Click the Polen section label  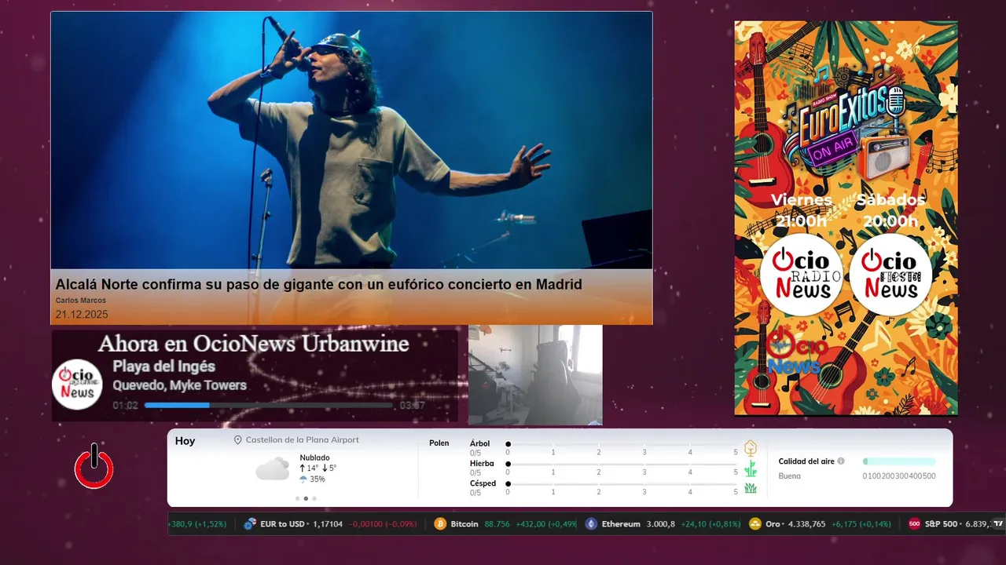pyautogui.click(x=439, y=443)
